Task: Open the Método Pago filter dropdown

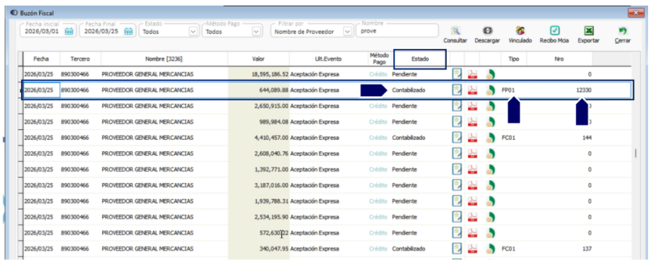Action: 257,31
